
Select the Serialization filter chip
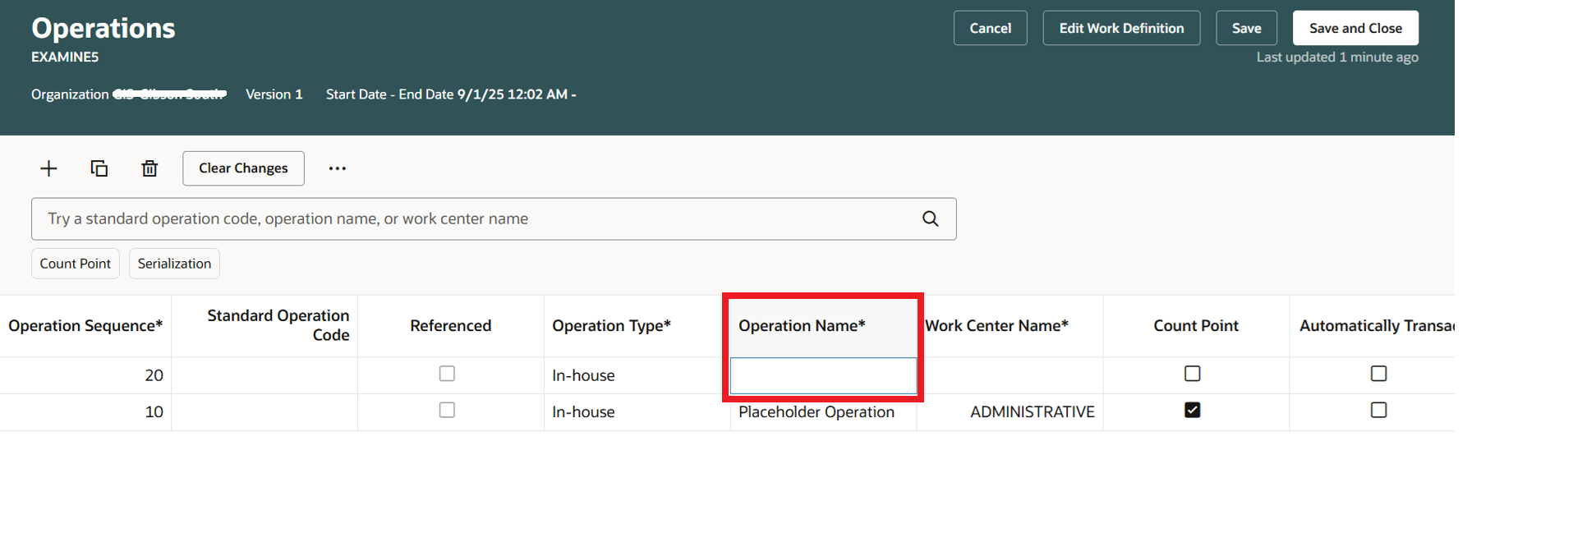click(x=174, y=264)
